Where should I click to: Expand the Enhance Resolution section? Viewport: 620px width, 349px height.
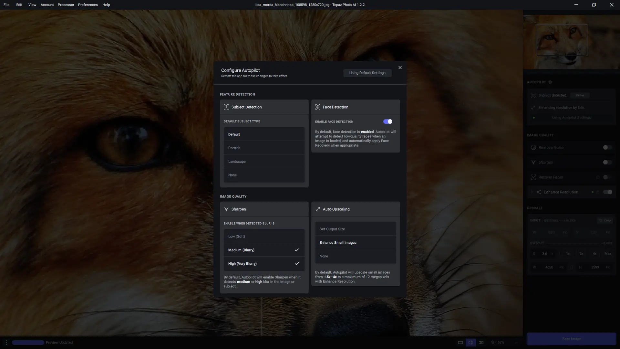(x=532, y=192)
